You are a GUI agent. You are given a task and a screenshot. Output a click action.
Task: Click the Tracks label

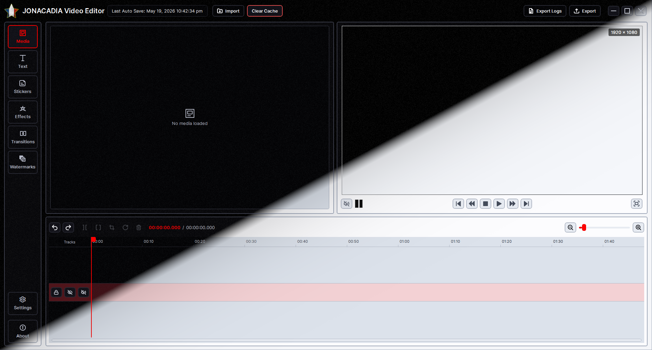click(70, 242)
